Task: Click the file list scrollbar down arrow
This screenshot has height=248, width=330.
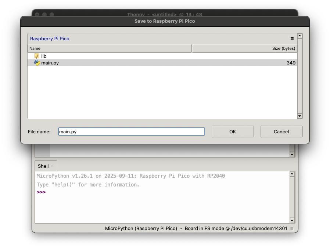Action: pos(299,116)
